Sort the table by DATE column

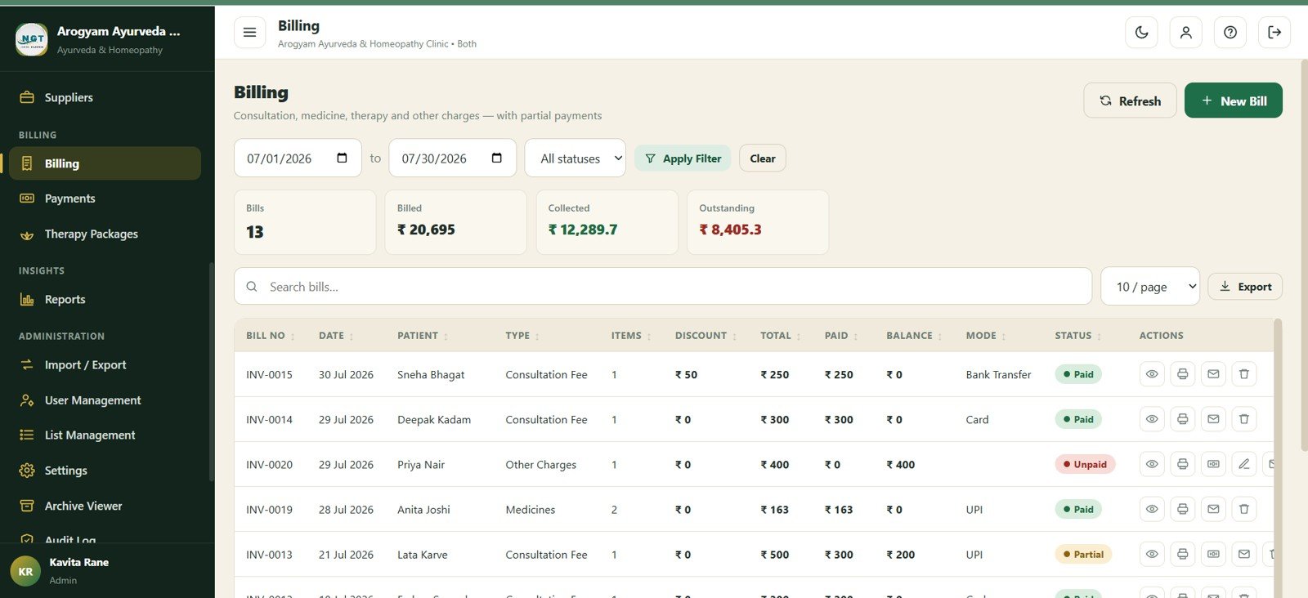click(x=336, y=336)
